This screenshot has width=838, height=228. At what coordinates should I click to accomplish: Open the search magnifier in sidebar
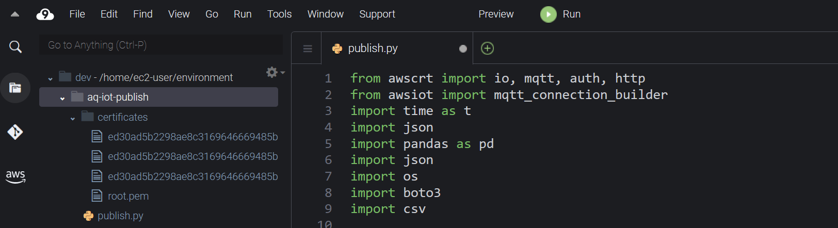click(x=15, y=47)
